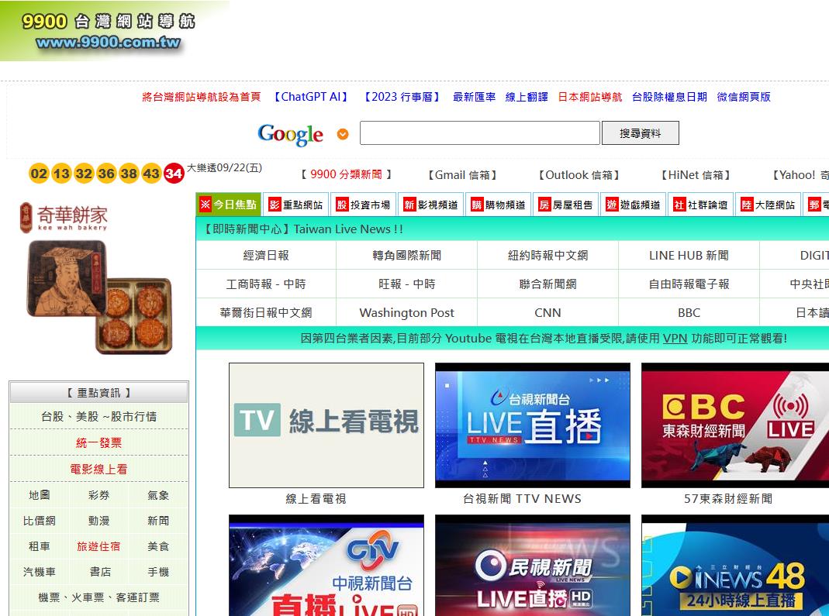Open Washington Post link
The width and height of the screenshot is (829, 616).
click(x=407, y=313)
